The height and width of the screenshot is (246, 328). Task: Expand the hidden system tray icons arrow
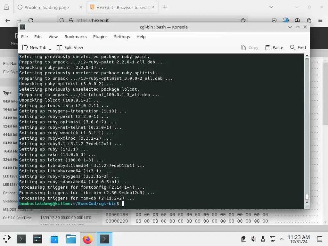pos(282,239)
